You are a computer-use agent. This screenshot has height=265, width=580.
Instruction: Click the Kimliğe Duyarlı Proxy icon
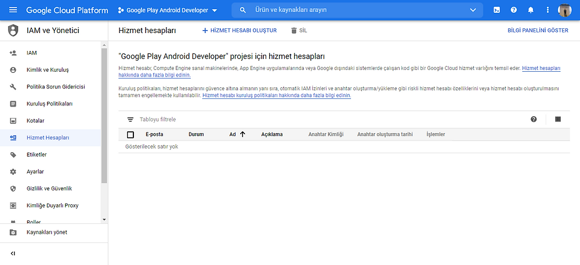click(x=13, y=205)
